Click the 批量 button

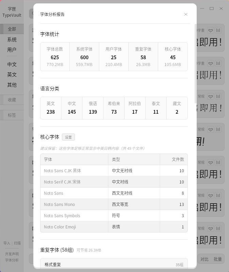point(217,259)
